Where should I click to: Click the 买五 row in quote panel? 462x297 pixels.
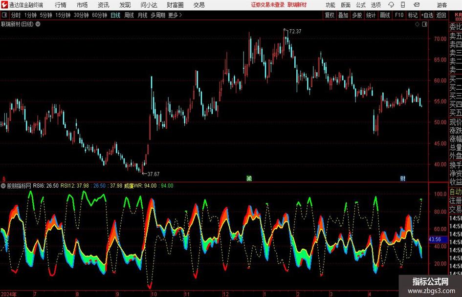pos(455,113)
